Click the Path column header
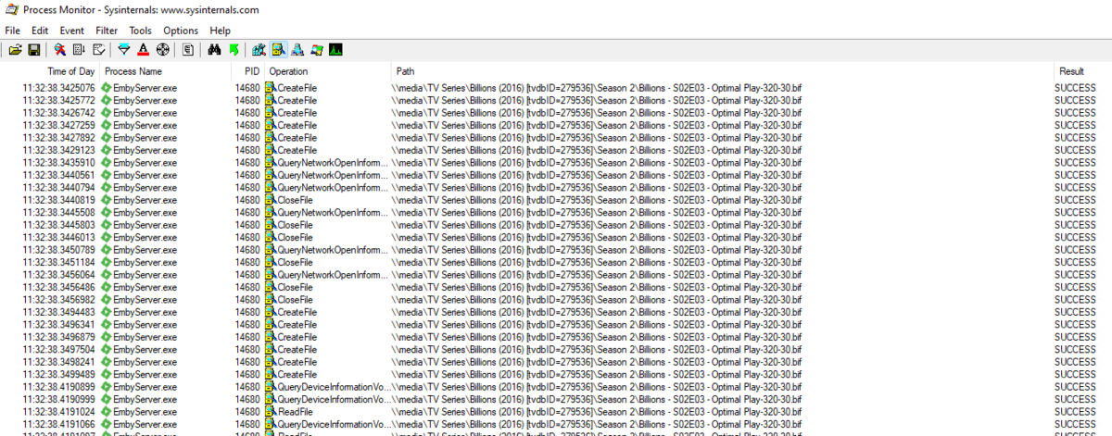1112x436 pixels. click(x=723, y=71)
